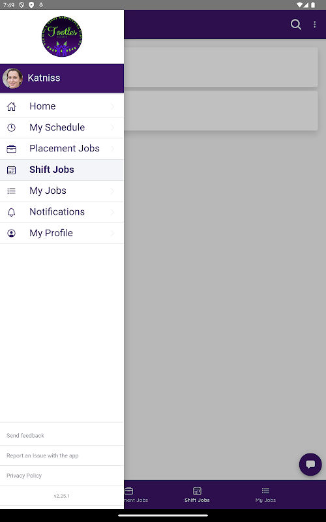Tap the My Profile person icon
Screen dimensions: 326x522
tap(11, 233)
